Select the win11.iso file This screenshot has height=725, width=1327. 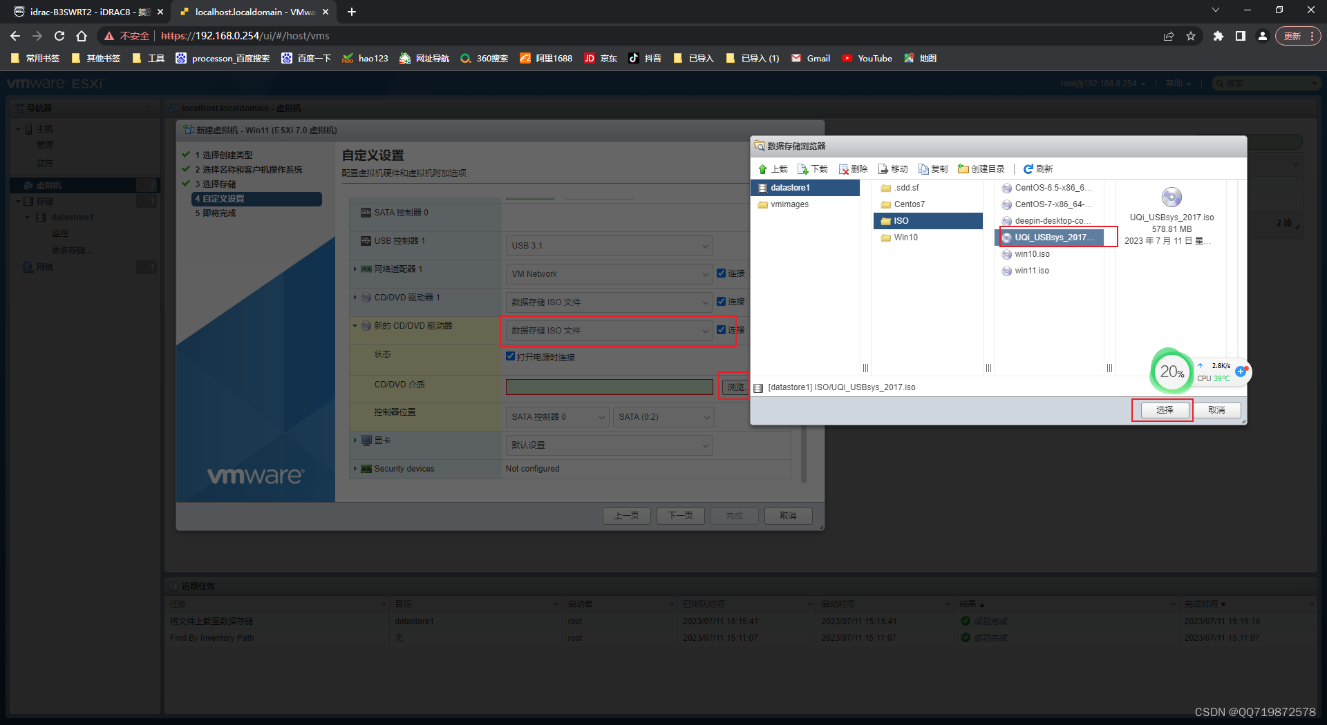point(1049,271)
